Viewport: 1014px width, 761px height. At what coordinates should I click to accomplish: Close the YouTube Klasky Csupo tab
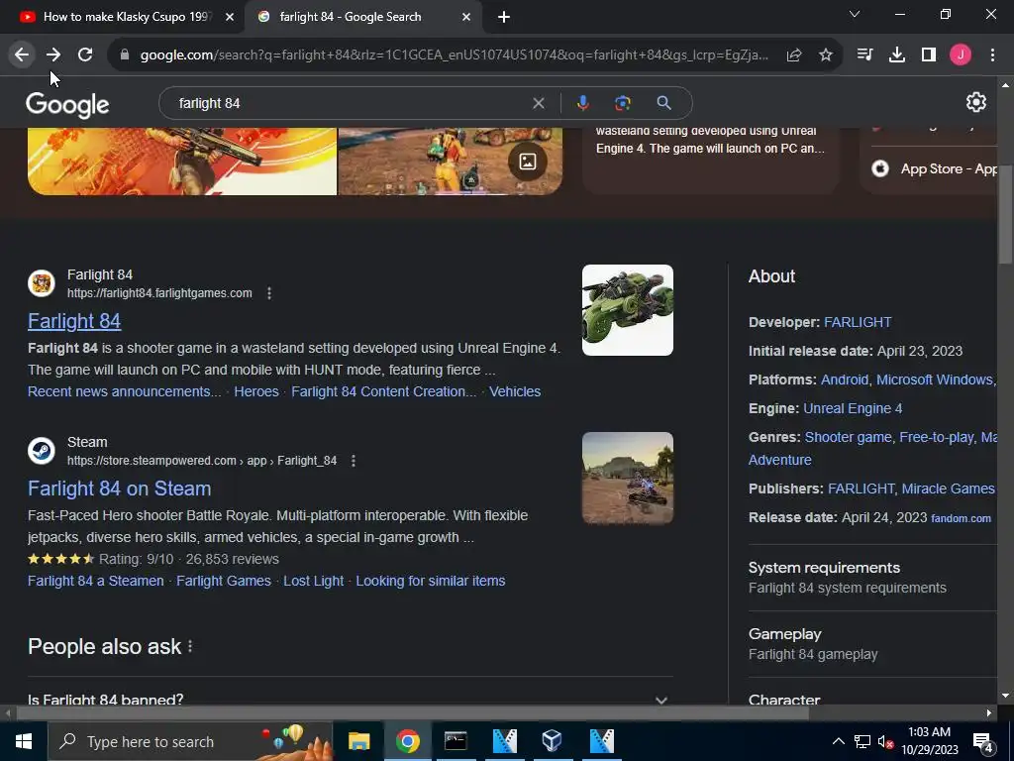[230, 18]
